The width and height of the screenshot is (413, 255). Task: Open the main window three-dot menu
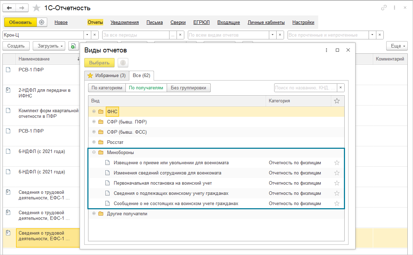tap(394, 8)
